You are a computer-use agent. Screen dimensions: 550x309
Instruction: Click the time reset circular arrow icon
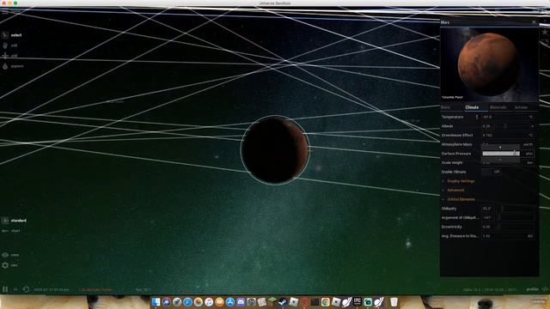(26, 289)
